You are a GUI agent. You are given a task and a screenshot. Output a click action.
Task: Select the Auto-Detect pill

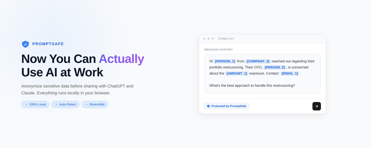pyautogui.click(x=65, y=104)
